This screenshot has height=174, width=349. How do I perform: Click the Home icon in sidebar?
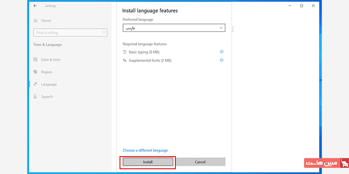[x=35, y=20]
